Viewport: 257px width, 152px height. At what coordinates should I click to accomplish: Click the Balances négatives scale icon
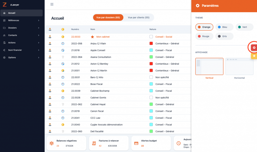coord(52,143)
